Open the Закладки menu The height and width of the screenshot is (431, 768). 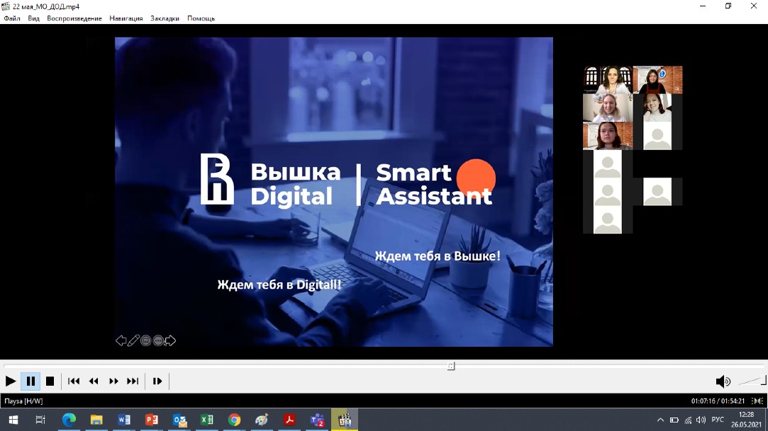(x=165, y=18)
